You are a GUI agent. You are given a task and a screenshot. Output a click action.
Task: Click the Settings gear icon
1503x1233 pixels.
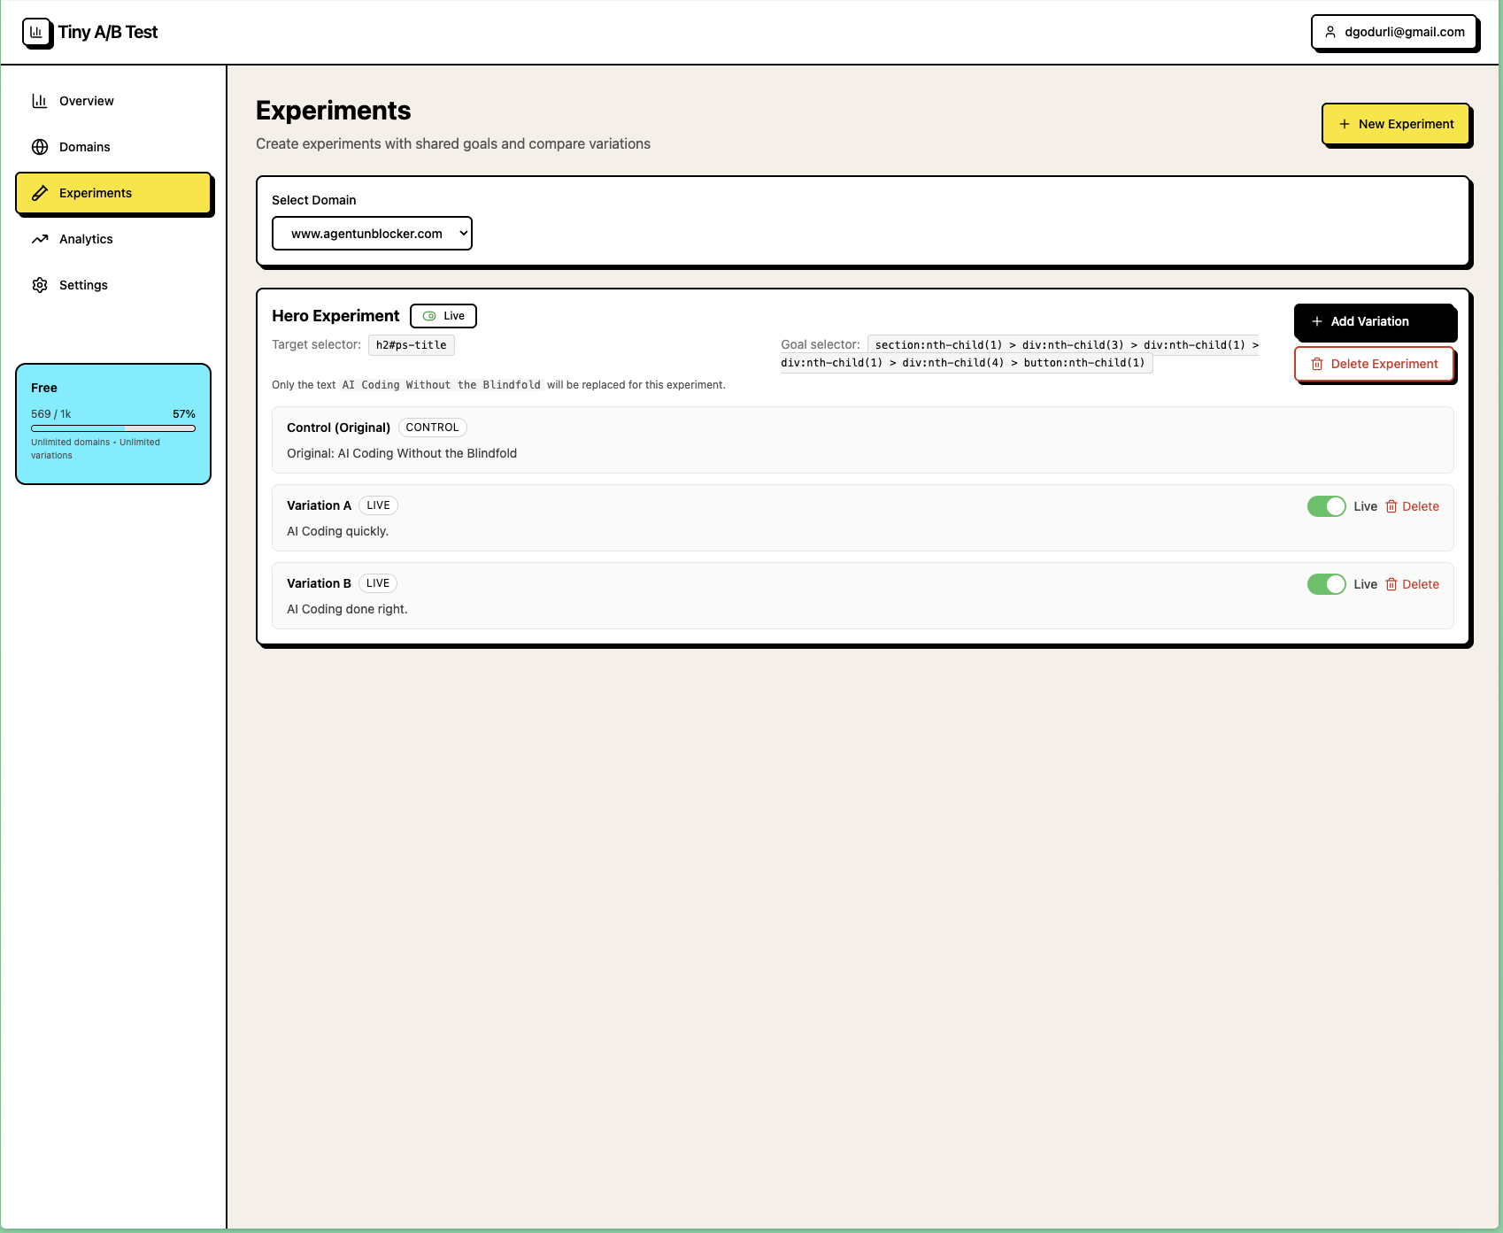pos(40,285)
